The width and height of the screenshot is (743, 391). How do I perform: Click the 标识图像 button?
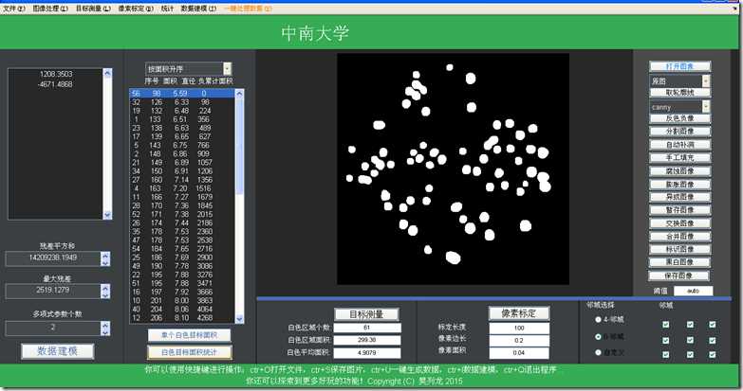[679, 249]
